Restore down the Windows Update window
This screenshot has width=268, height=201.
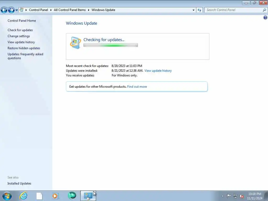pyautogui.click(x=255, y=3)
